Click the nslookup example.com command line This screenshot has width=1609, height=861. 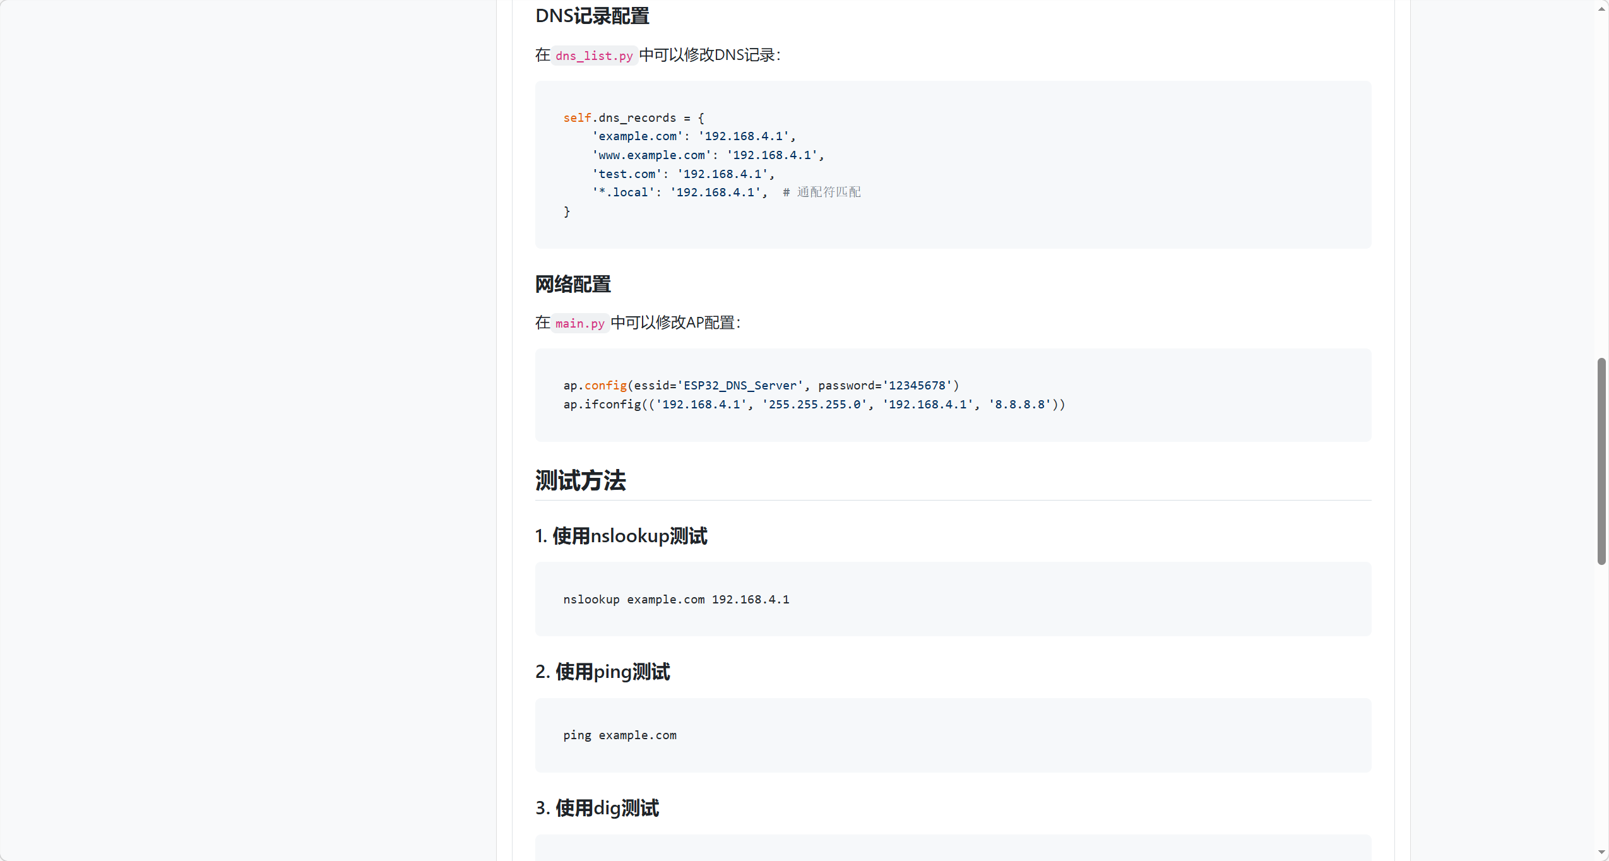click(x=675, y=599)
